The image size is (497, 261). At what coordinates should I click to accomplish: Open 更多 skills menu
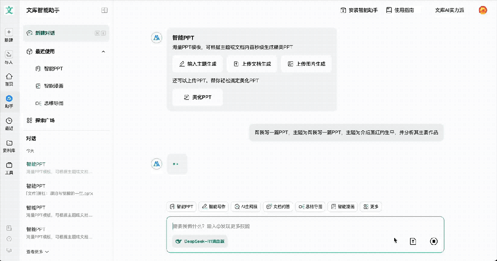pos(371,207)
